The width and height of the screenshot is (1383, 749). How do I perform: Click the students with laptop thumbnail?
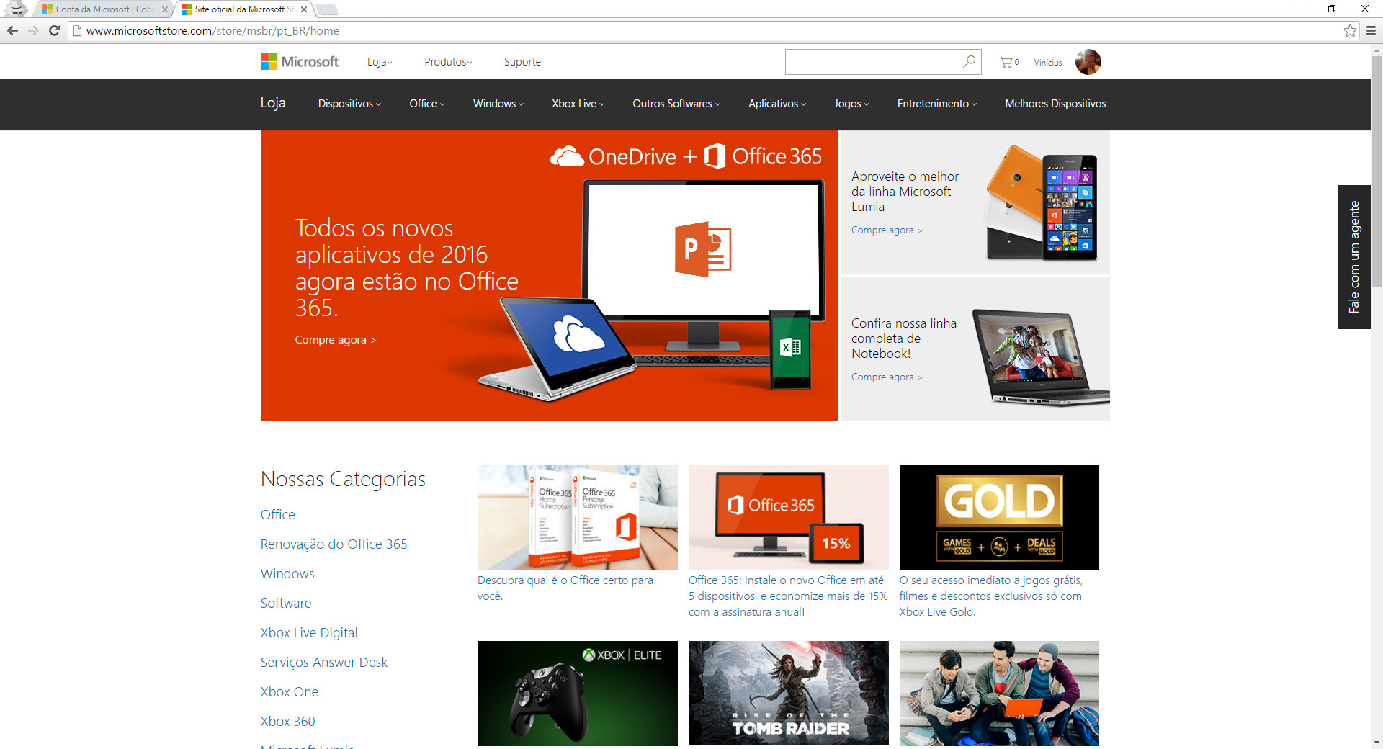pos(999,694)
